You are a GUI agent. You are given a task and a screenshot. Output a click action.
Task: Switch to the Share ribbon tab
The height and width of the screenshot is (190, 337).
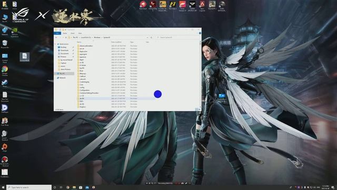pyautogui.click(x=73, y=33)
